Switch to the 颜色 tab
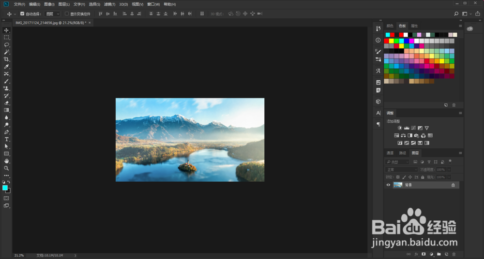Viewport: 484px width, 259px height. (390, 26)
